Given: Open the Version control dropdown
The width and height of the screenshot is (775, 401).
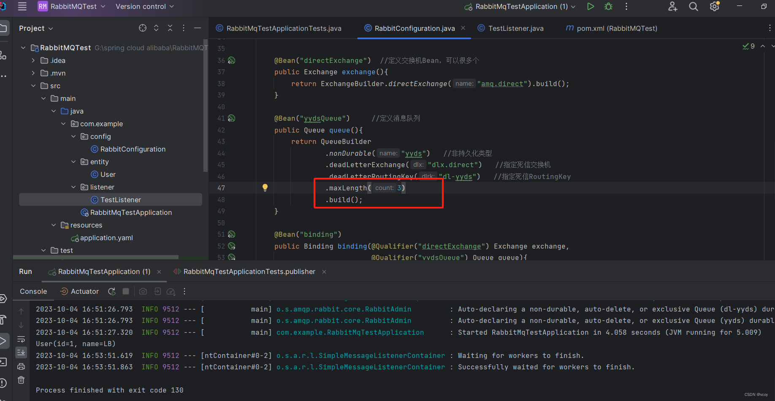Looking at the screenshot, I should pyautogui.click(x=145, y=6).
